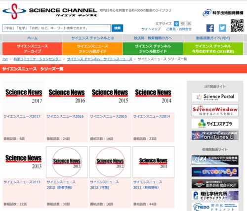Click the 番組話数：44話 text
Image resolution: width=247 pixels, height=211 pixels.
[145, 204]
